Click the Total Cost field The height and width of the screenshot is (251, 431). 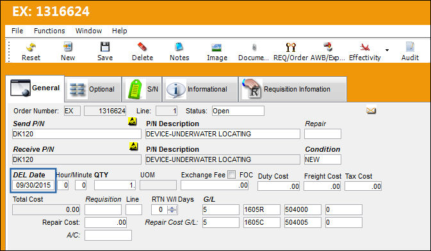pyautogui.click(x=46, y=210)
